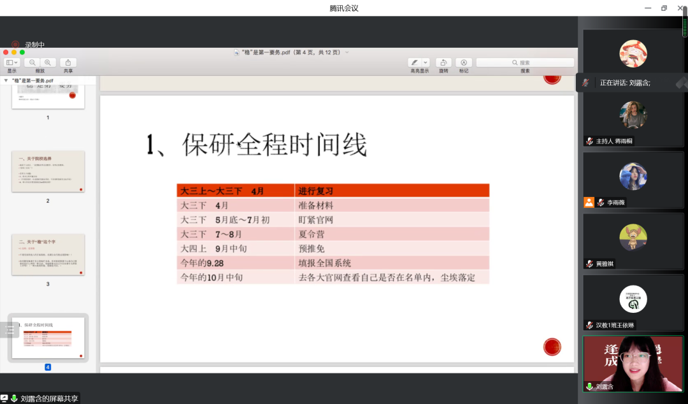Click the share icon in Preview toolbar
Screen dimensions: 688x404
(68, 62)
